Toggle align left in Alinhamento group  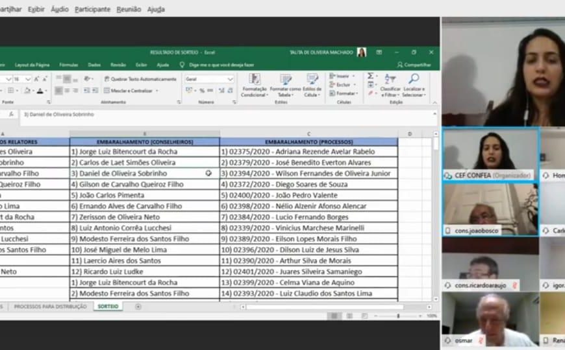click(x=58, y=91)
